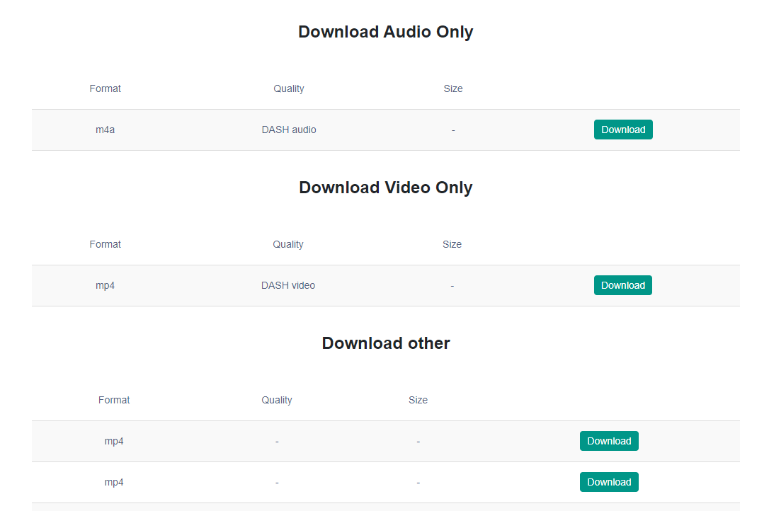Click Format column header in audio table

pos(105,88)
